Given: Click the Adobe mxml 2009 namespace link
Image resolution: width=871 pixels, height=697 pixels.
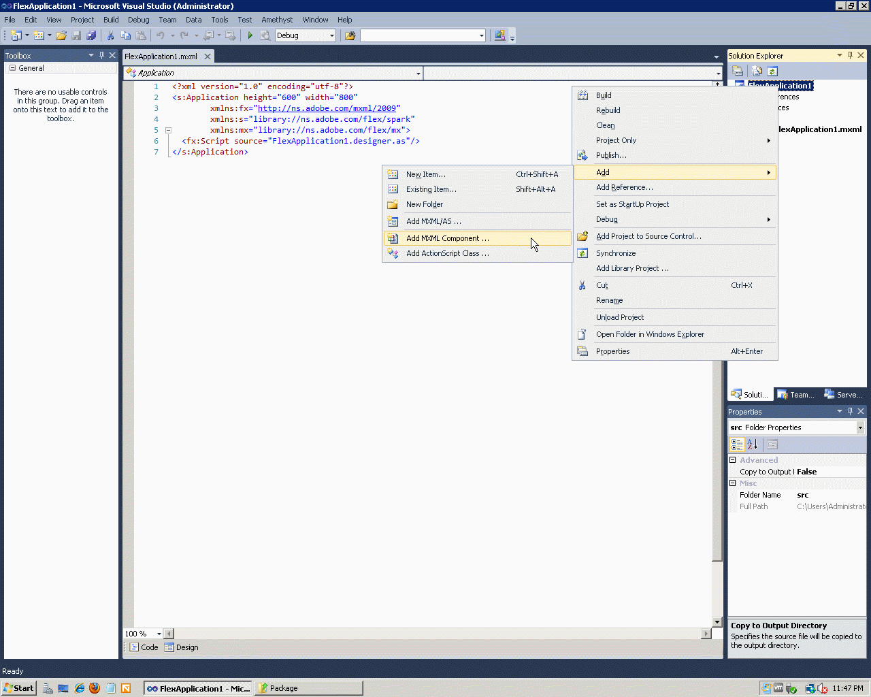Looking at the screenshot, I should (327, 108).
